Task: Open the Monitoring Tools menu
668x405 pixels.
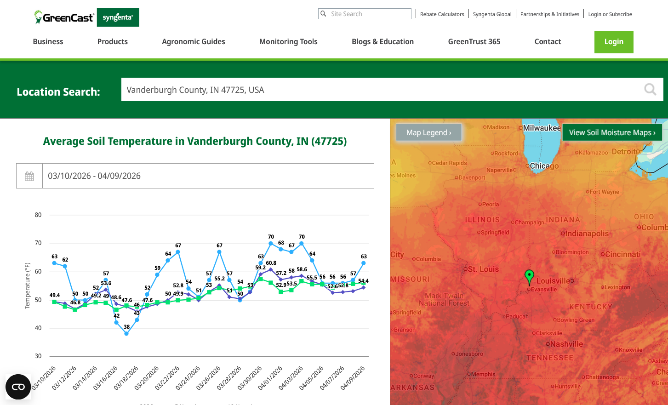Action: (288, 41)
